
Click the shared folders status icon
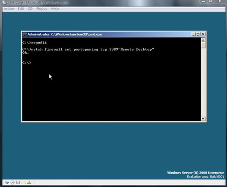coord(23,182)
